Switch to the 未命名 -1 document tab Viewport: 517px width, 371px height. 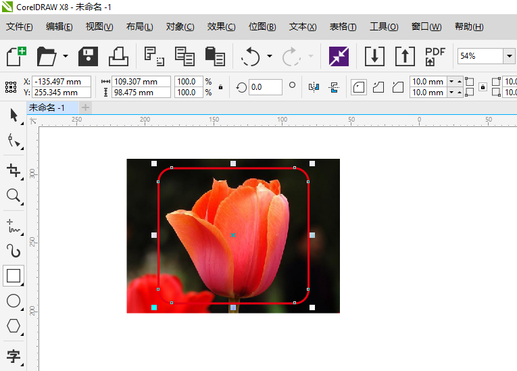(47, 107)
